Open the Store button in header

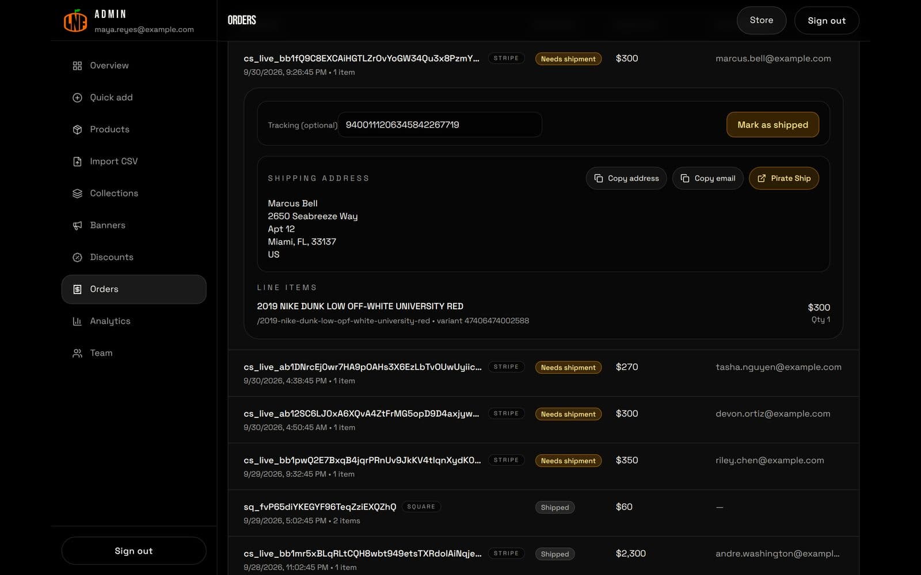[x=761, y=20]
